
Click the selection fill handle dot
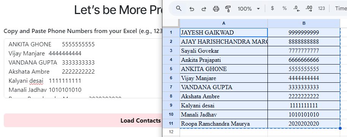click(340, 128)
